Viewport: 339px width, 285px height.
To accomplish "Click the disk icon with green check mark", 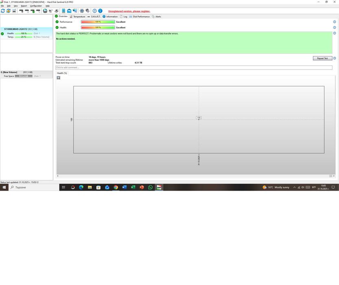I will pyautogui.click(x=33, y=11).
